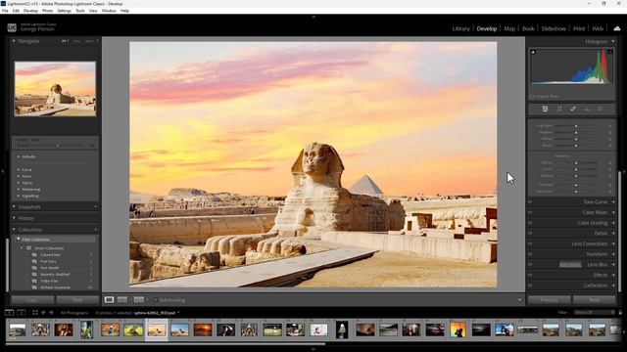
Task: Collapse the Histogram panel
Action: point(613,41)
